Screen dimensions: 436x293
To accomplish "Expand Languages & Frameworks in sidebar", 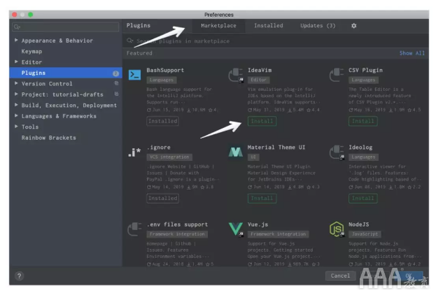I will (x=17, y=116).
